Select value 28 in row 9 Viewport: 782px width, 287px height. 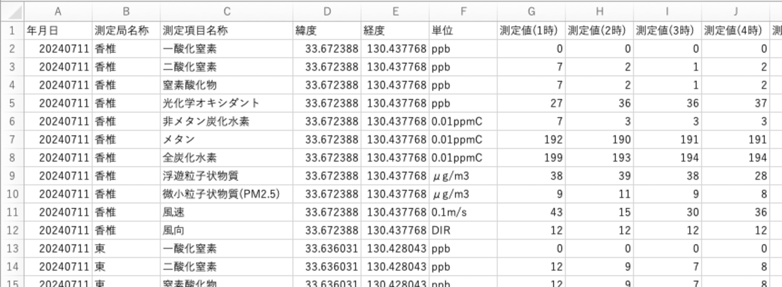tap(735, 176)
